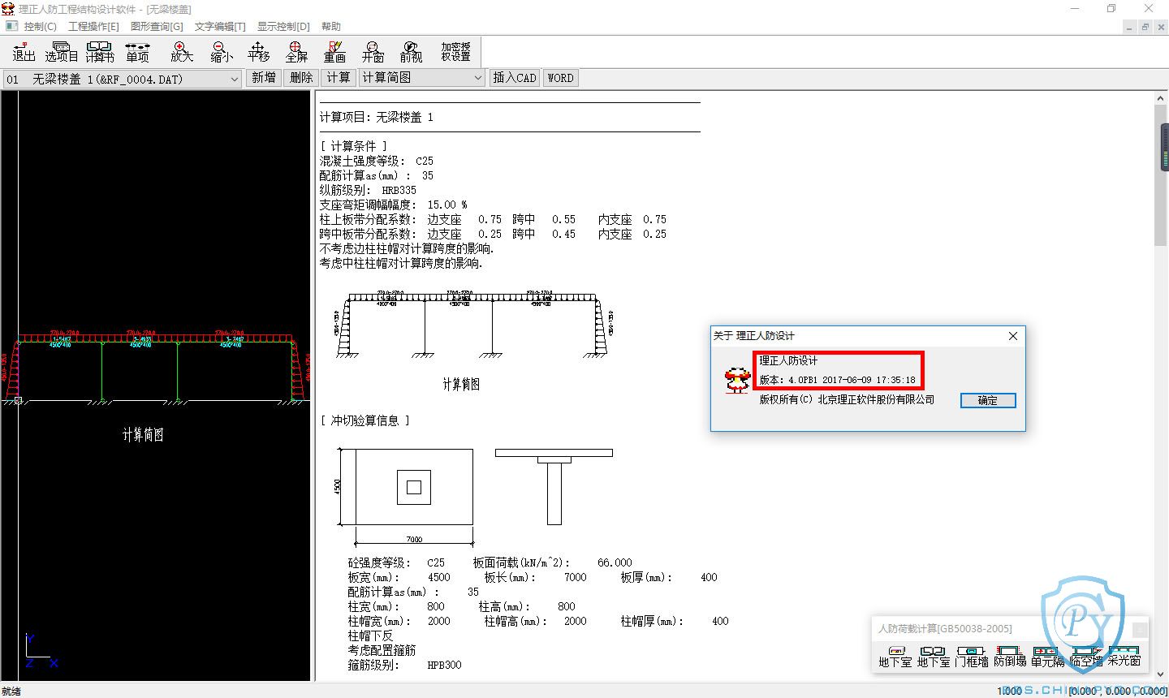The width and height of the screenshot is (1169, 698).
Task: Click the scrollbar down arrow of report pane
Action: tap(1162, 675)
